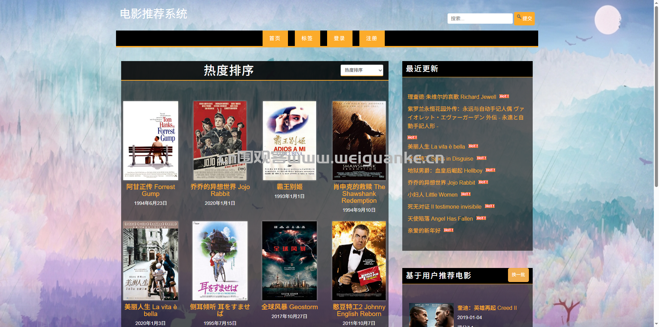
Task: Open Richard Jewell in recent updates
Action: click(x=452, y=97)
